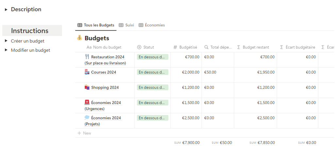Expand the Modifier un budget section
This screenshot has height=146, width=335.
click(x=6, y=50)
